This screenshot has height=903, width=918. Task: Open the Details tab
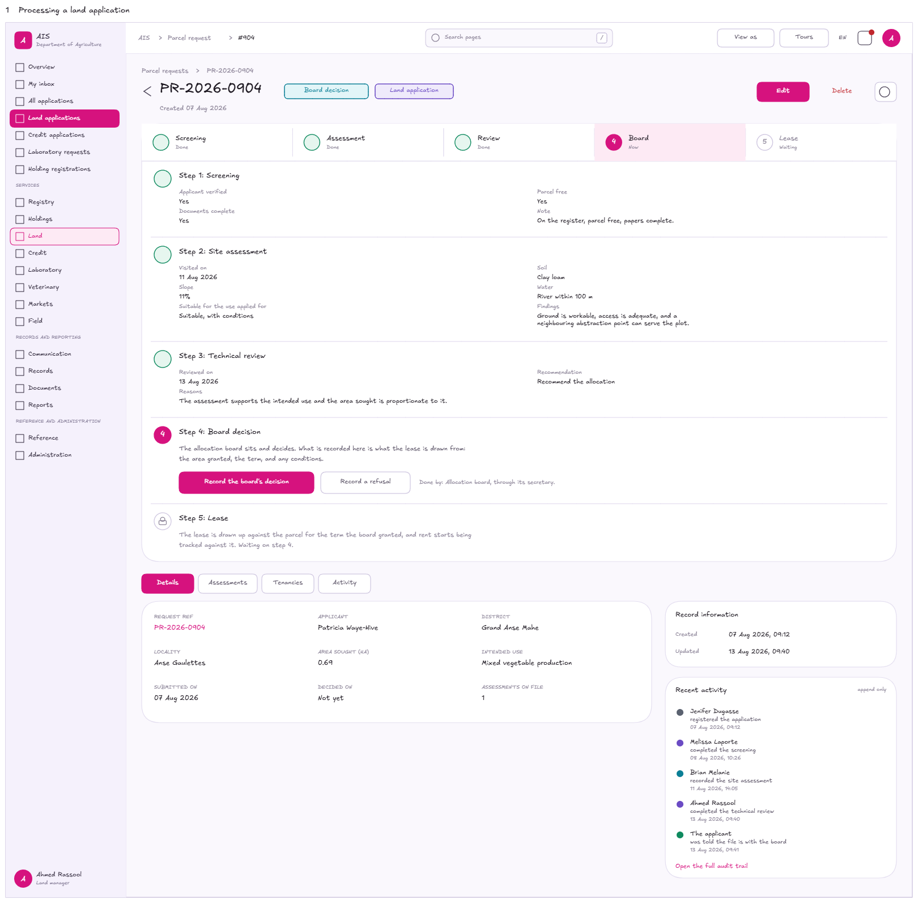(x=168, y=584)
